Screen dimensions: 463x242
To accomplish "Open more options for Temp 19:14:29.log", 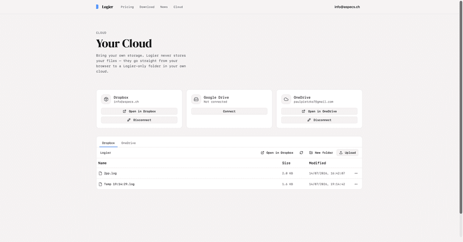I will click(356, 184).
